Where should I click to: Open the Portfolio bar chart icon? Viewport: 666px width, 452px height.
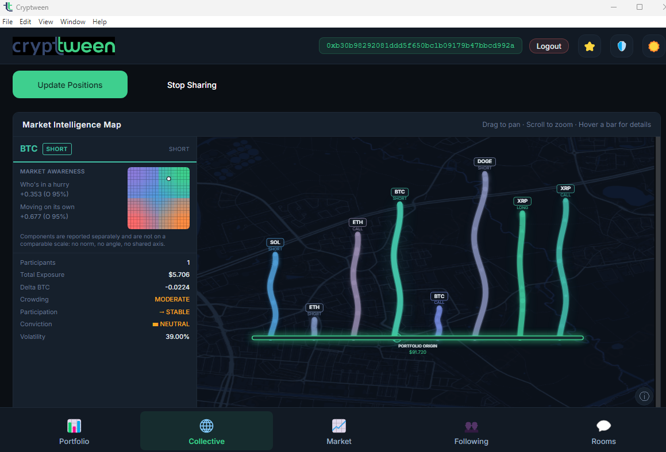point(74,426)
